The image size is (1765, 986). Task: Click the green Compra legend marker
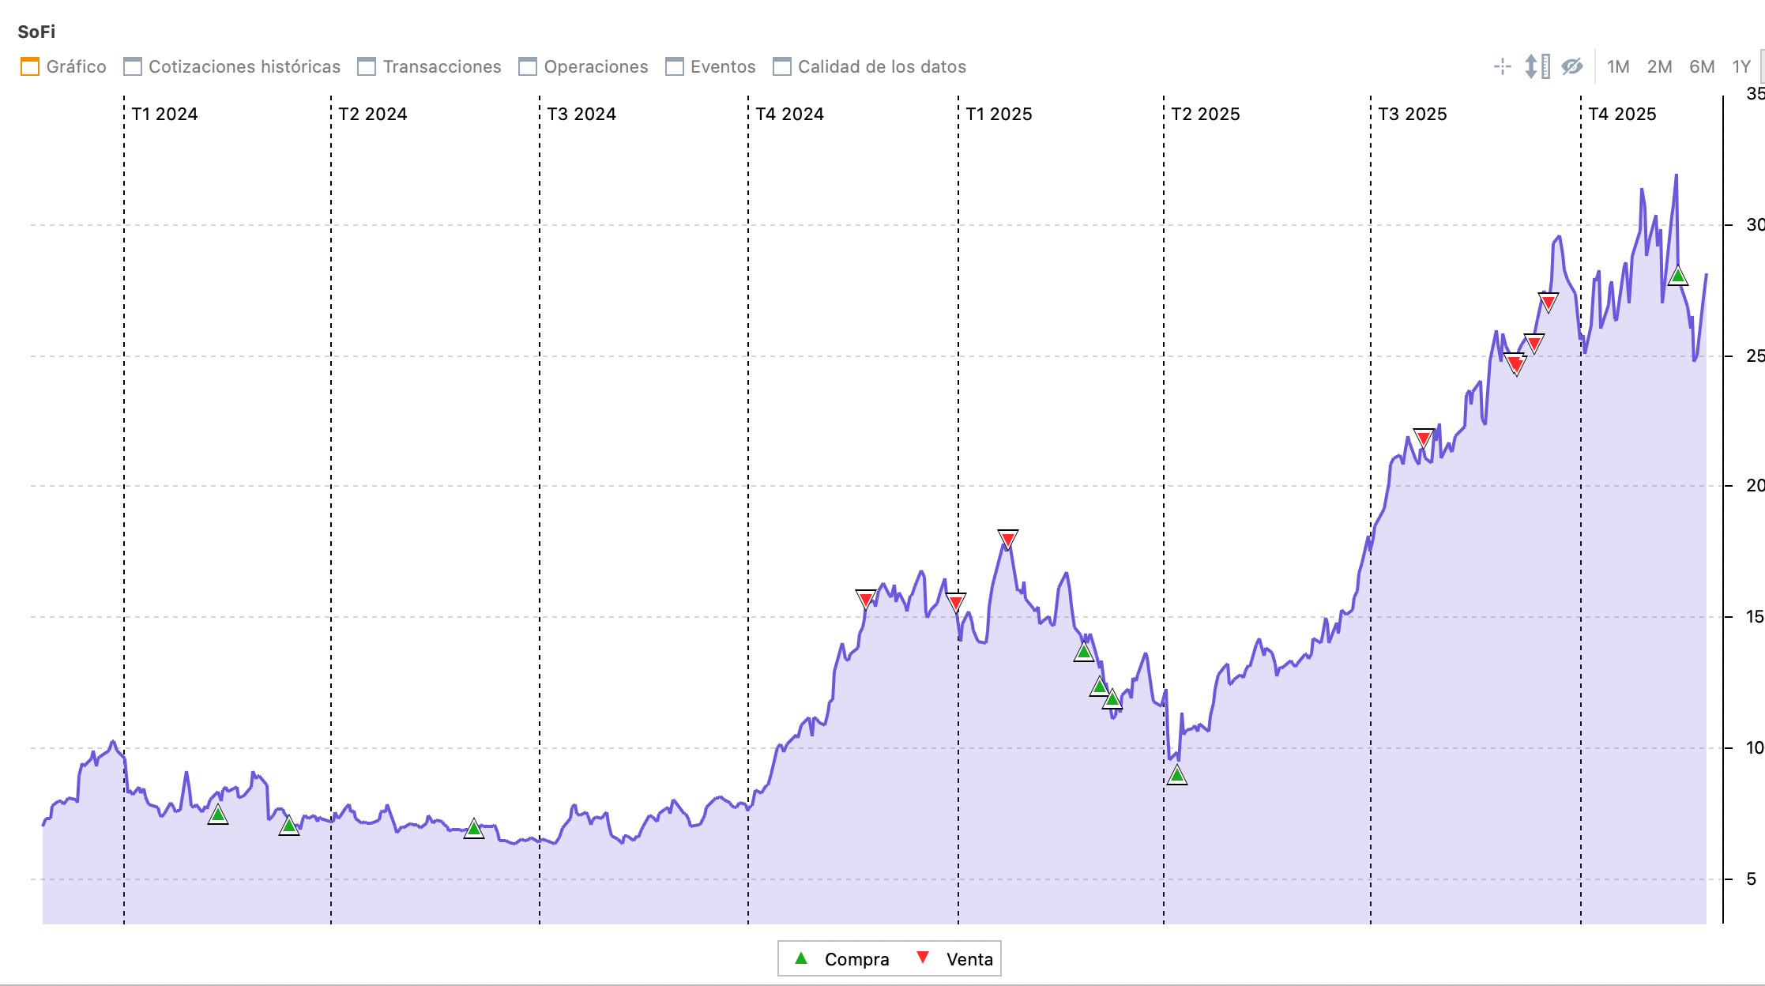click(801, 958)
